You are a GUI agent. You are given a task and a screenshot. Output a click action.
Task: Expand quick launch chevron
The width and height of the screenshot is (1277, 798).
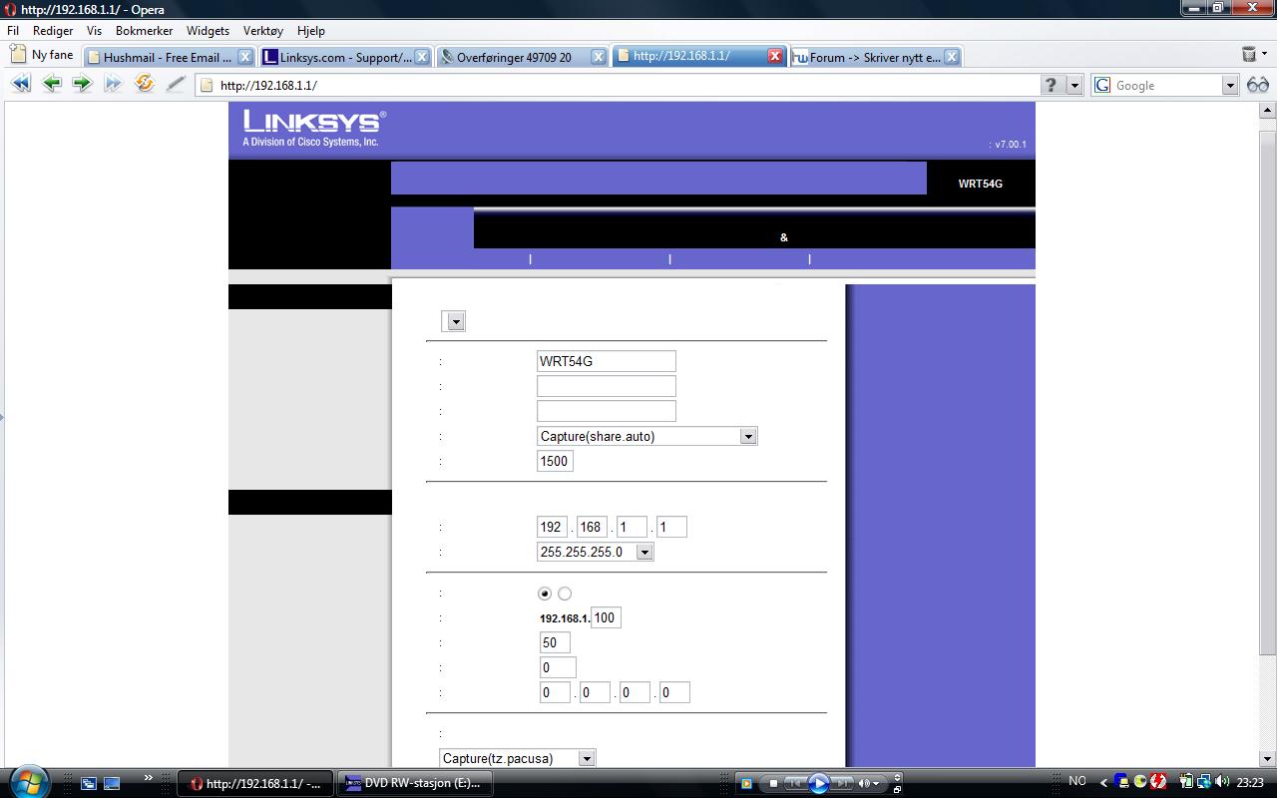149,778
